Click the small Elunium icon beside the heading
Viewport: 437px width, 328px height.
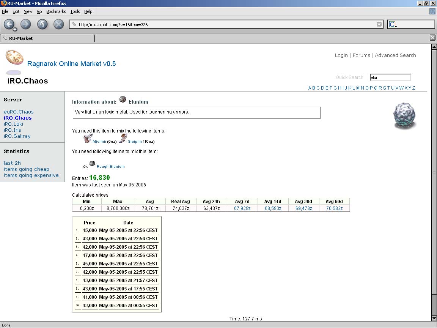(123, 99)
